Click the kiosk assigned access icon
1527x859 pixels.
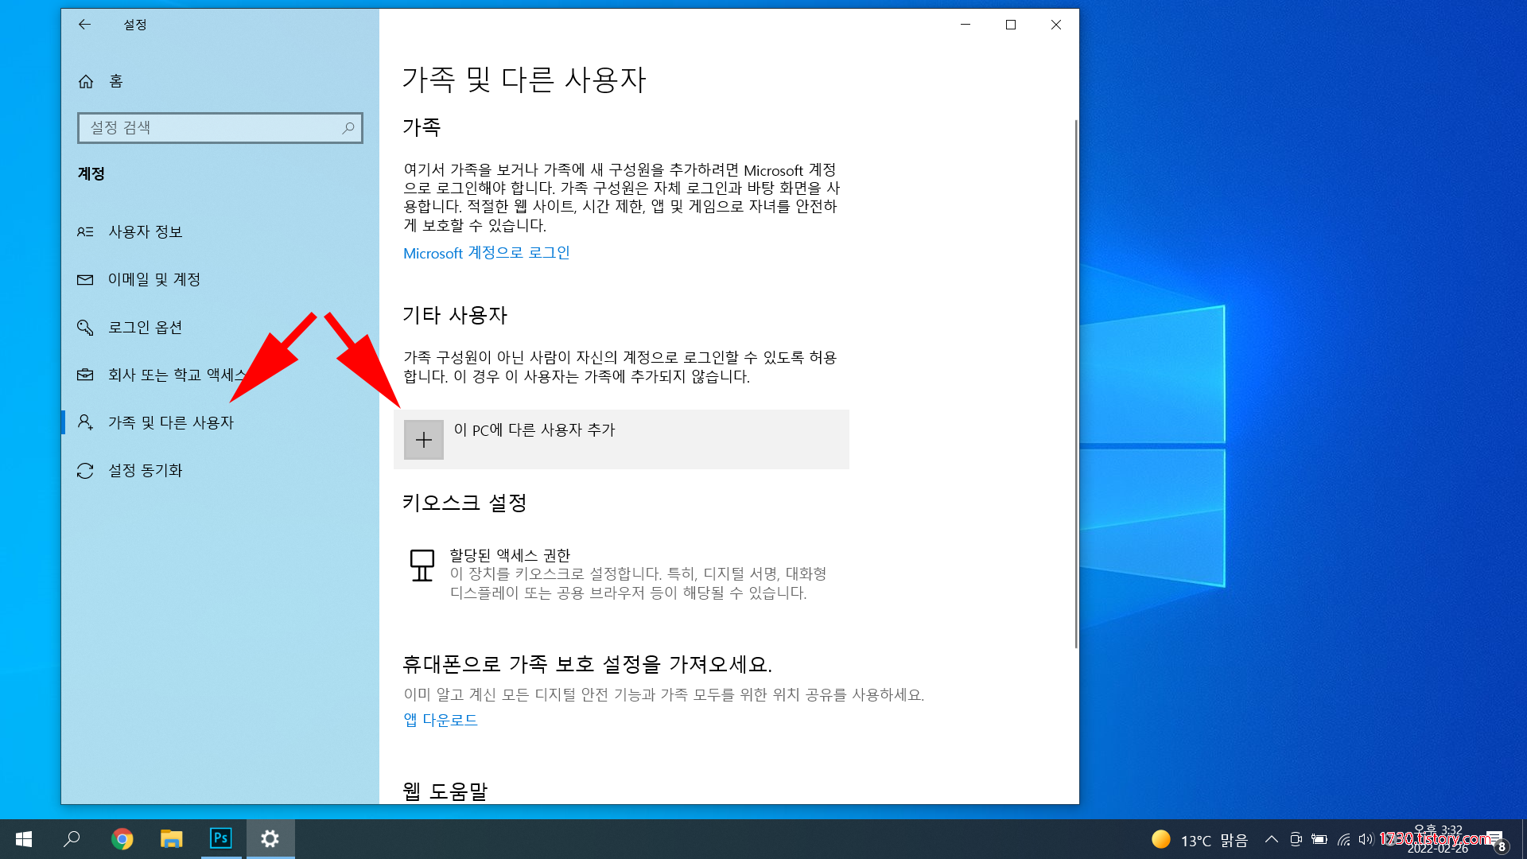[x=422, y=566]
